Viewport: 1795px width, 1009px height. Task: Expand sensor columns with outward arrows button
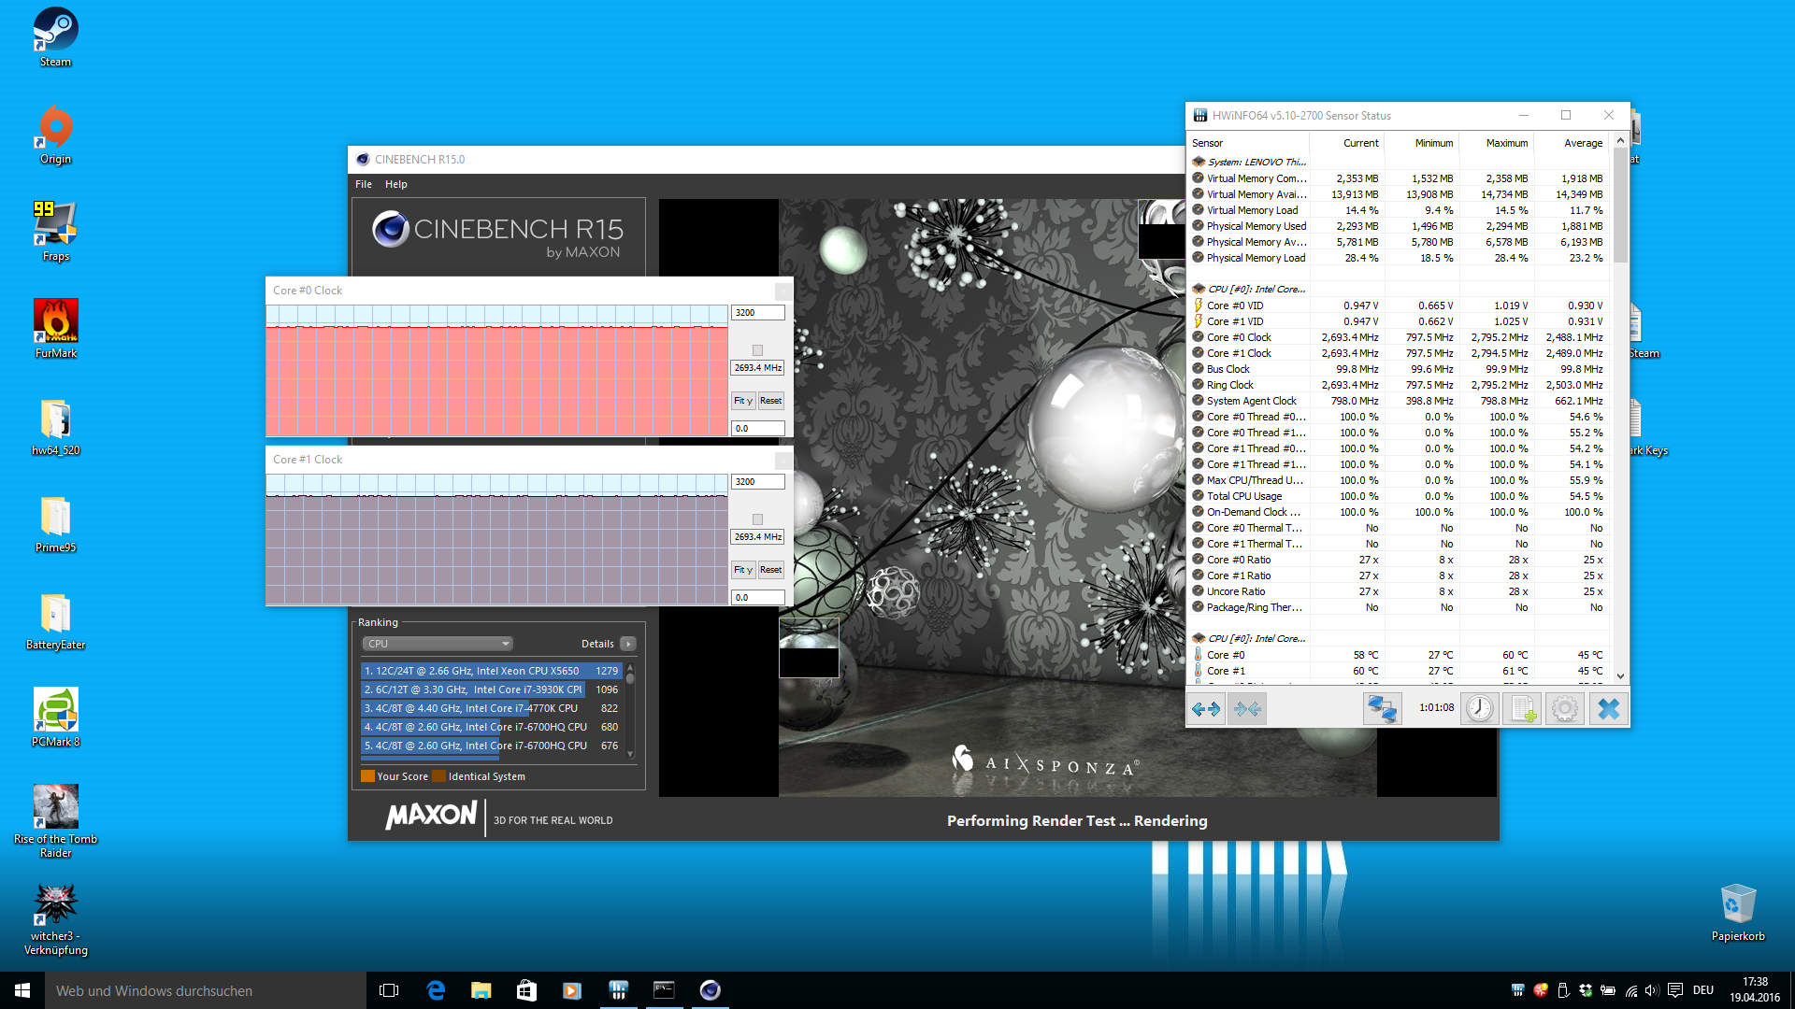pos(1206,709)
